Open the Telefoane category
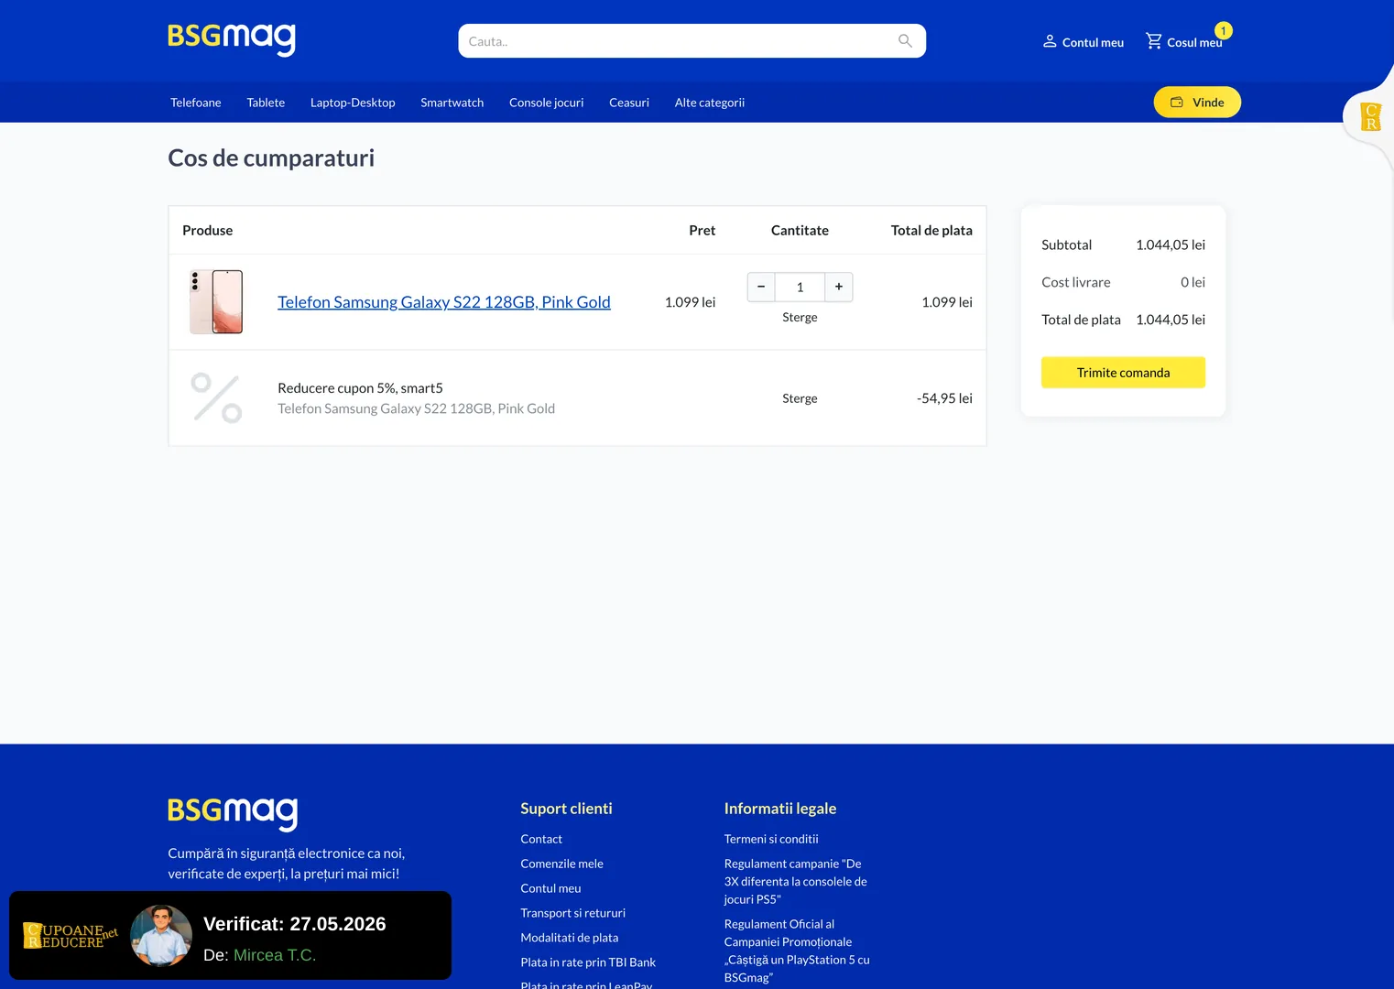This screenshot has width=1394, height=989. coord(196,103)
